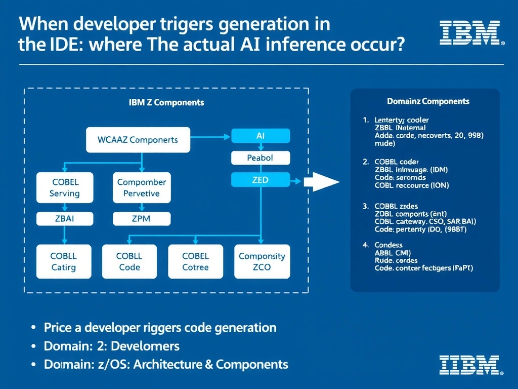Click the line 'ZBBL inimuage. (IDM)'

[x=411, y=170]
